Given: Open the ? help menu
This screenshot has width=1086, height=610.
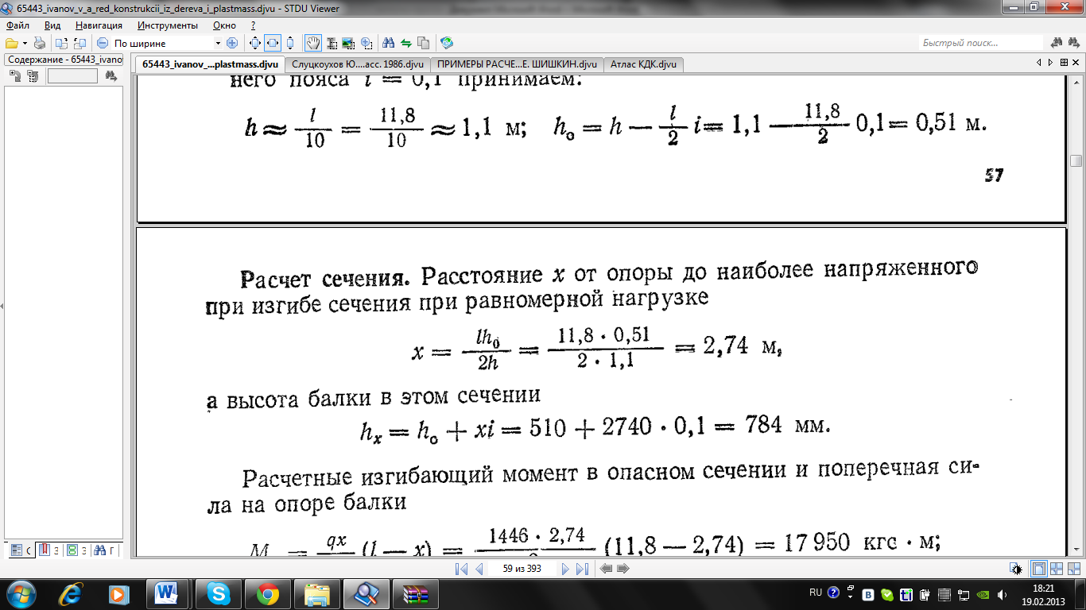Looking at the screenshot, I should pos(253,25).
